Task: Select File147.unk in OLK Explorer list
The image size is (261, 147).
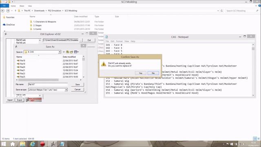Action: click(21, 40)
